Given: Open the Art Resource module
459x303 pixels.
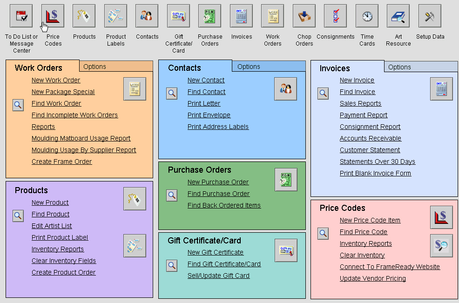Looking at the screenshot, I should point(398,15).
